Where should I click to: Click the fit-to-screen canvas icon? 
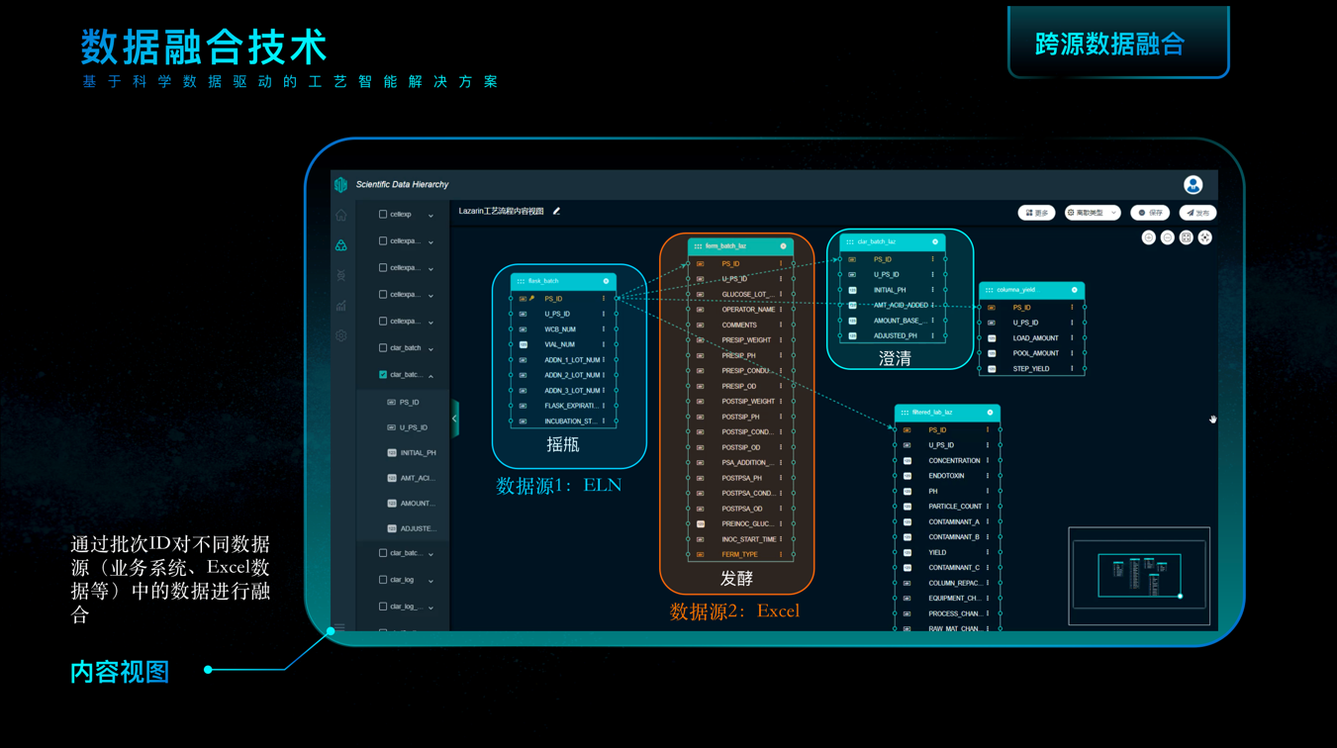coord(1186,237)
